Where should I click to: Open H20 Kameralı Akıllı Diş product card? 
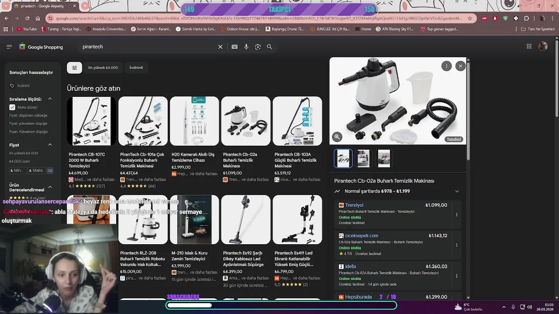194,137
